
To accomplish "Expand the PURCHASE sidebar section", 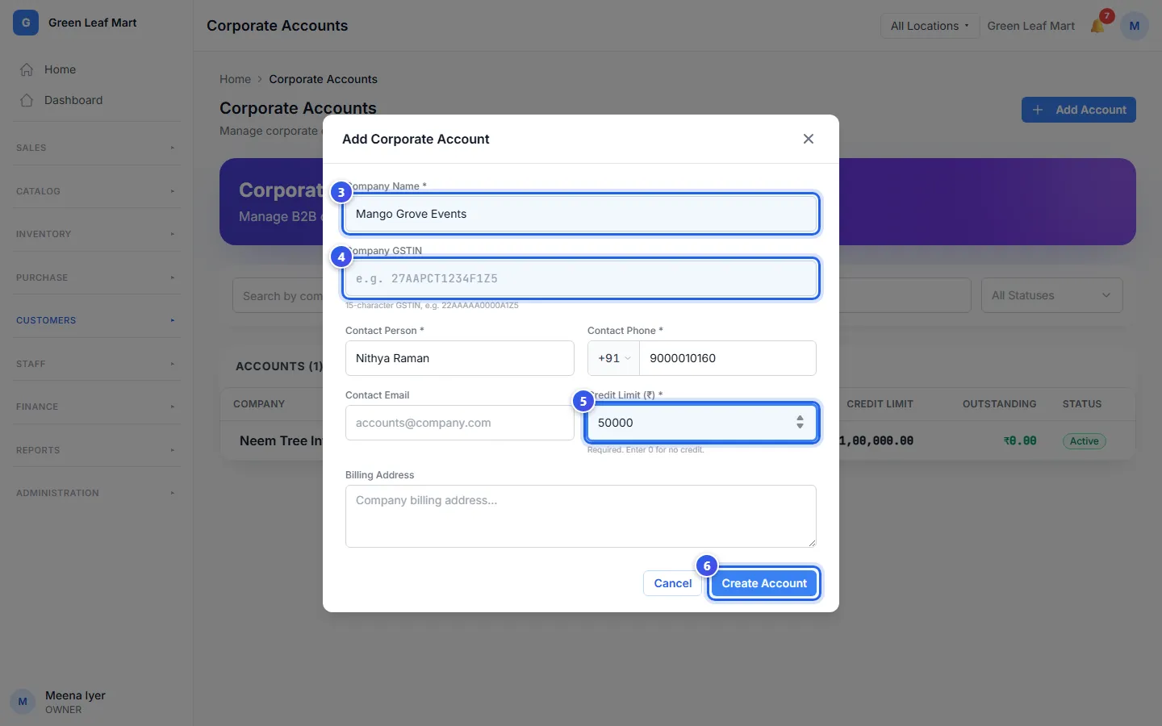I will 97,277.
